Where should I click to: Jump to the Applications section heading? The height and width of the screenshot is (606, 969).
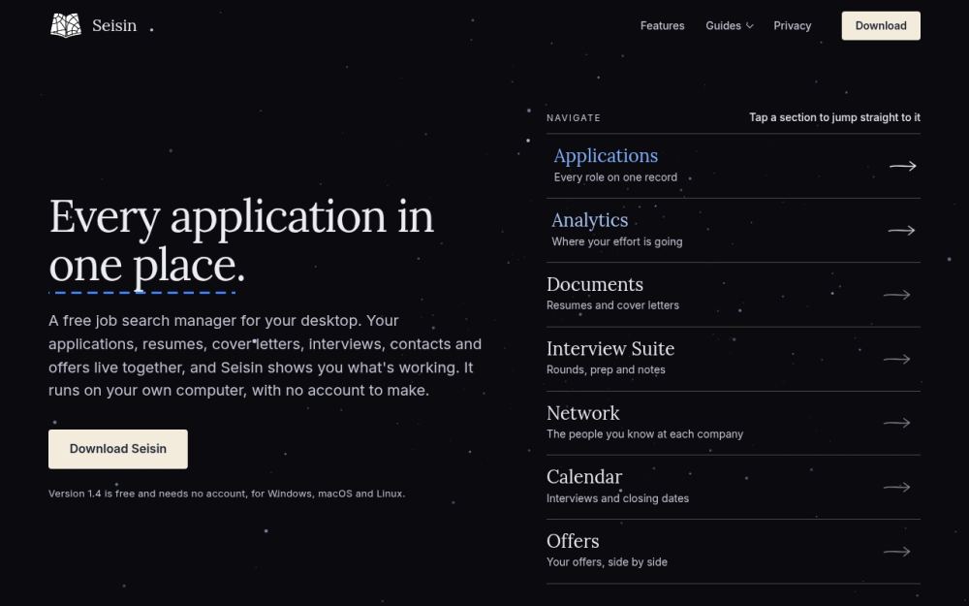(606, 156)
